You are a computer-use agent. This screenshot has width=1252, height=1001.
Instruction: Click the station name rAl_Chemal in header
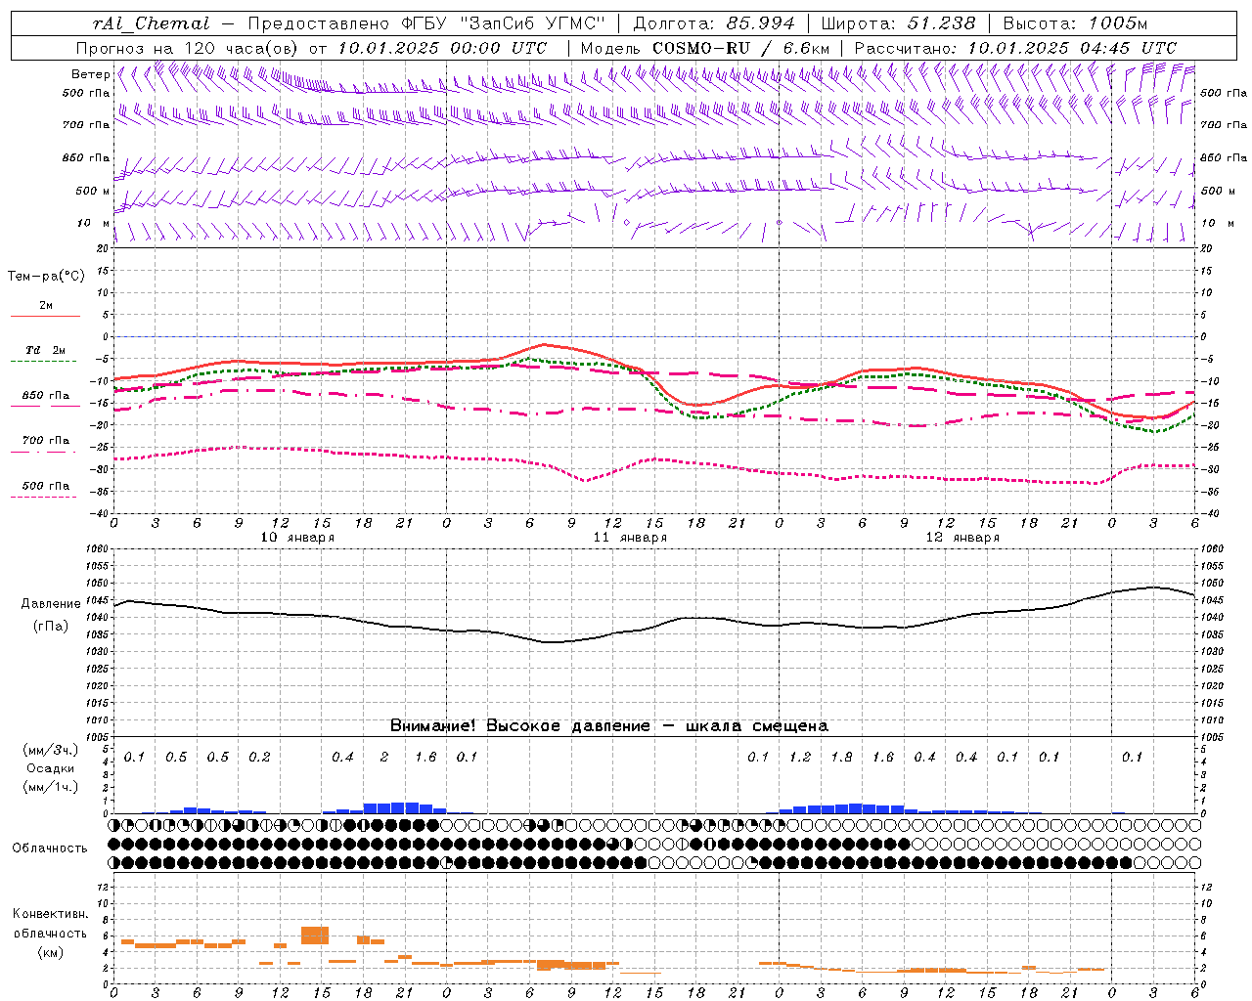pyautogui.click(x=151, y=23)
